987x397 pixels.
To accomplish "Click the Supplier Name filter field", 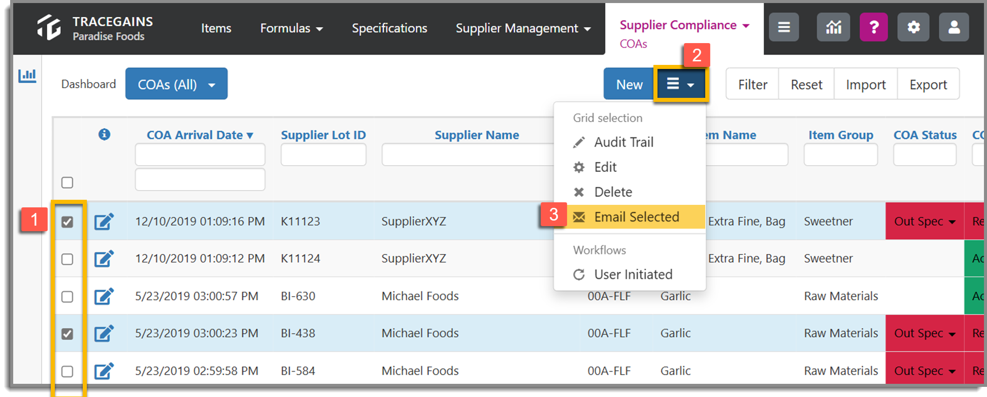I will (468, 155).
